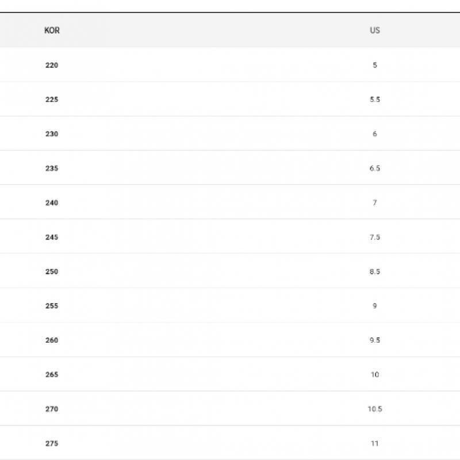The height and width of the screenshot is (460, 460).
Task: Click the KOR 230 size value
Action: tap(52, 134)
